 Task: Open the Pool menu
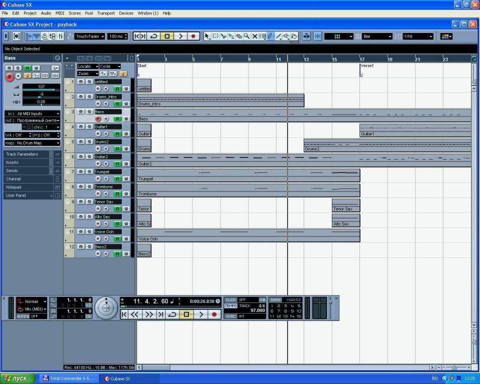89,13
